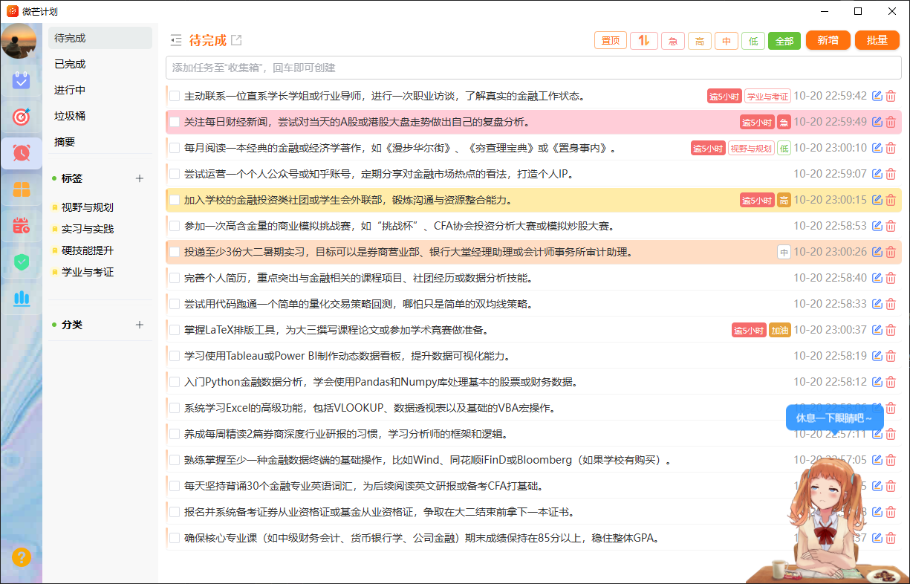Open the 进行中 list

(x=100, y=90)
